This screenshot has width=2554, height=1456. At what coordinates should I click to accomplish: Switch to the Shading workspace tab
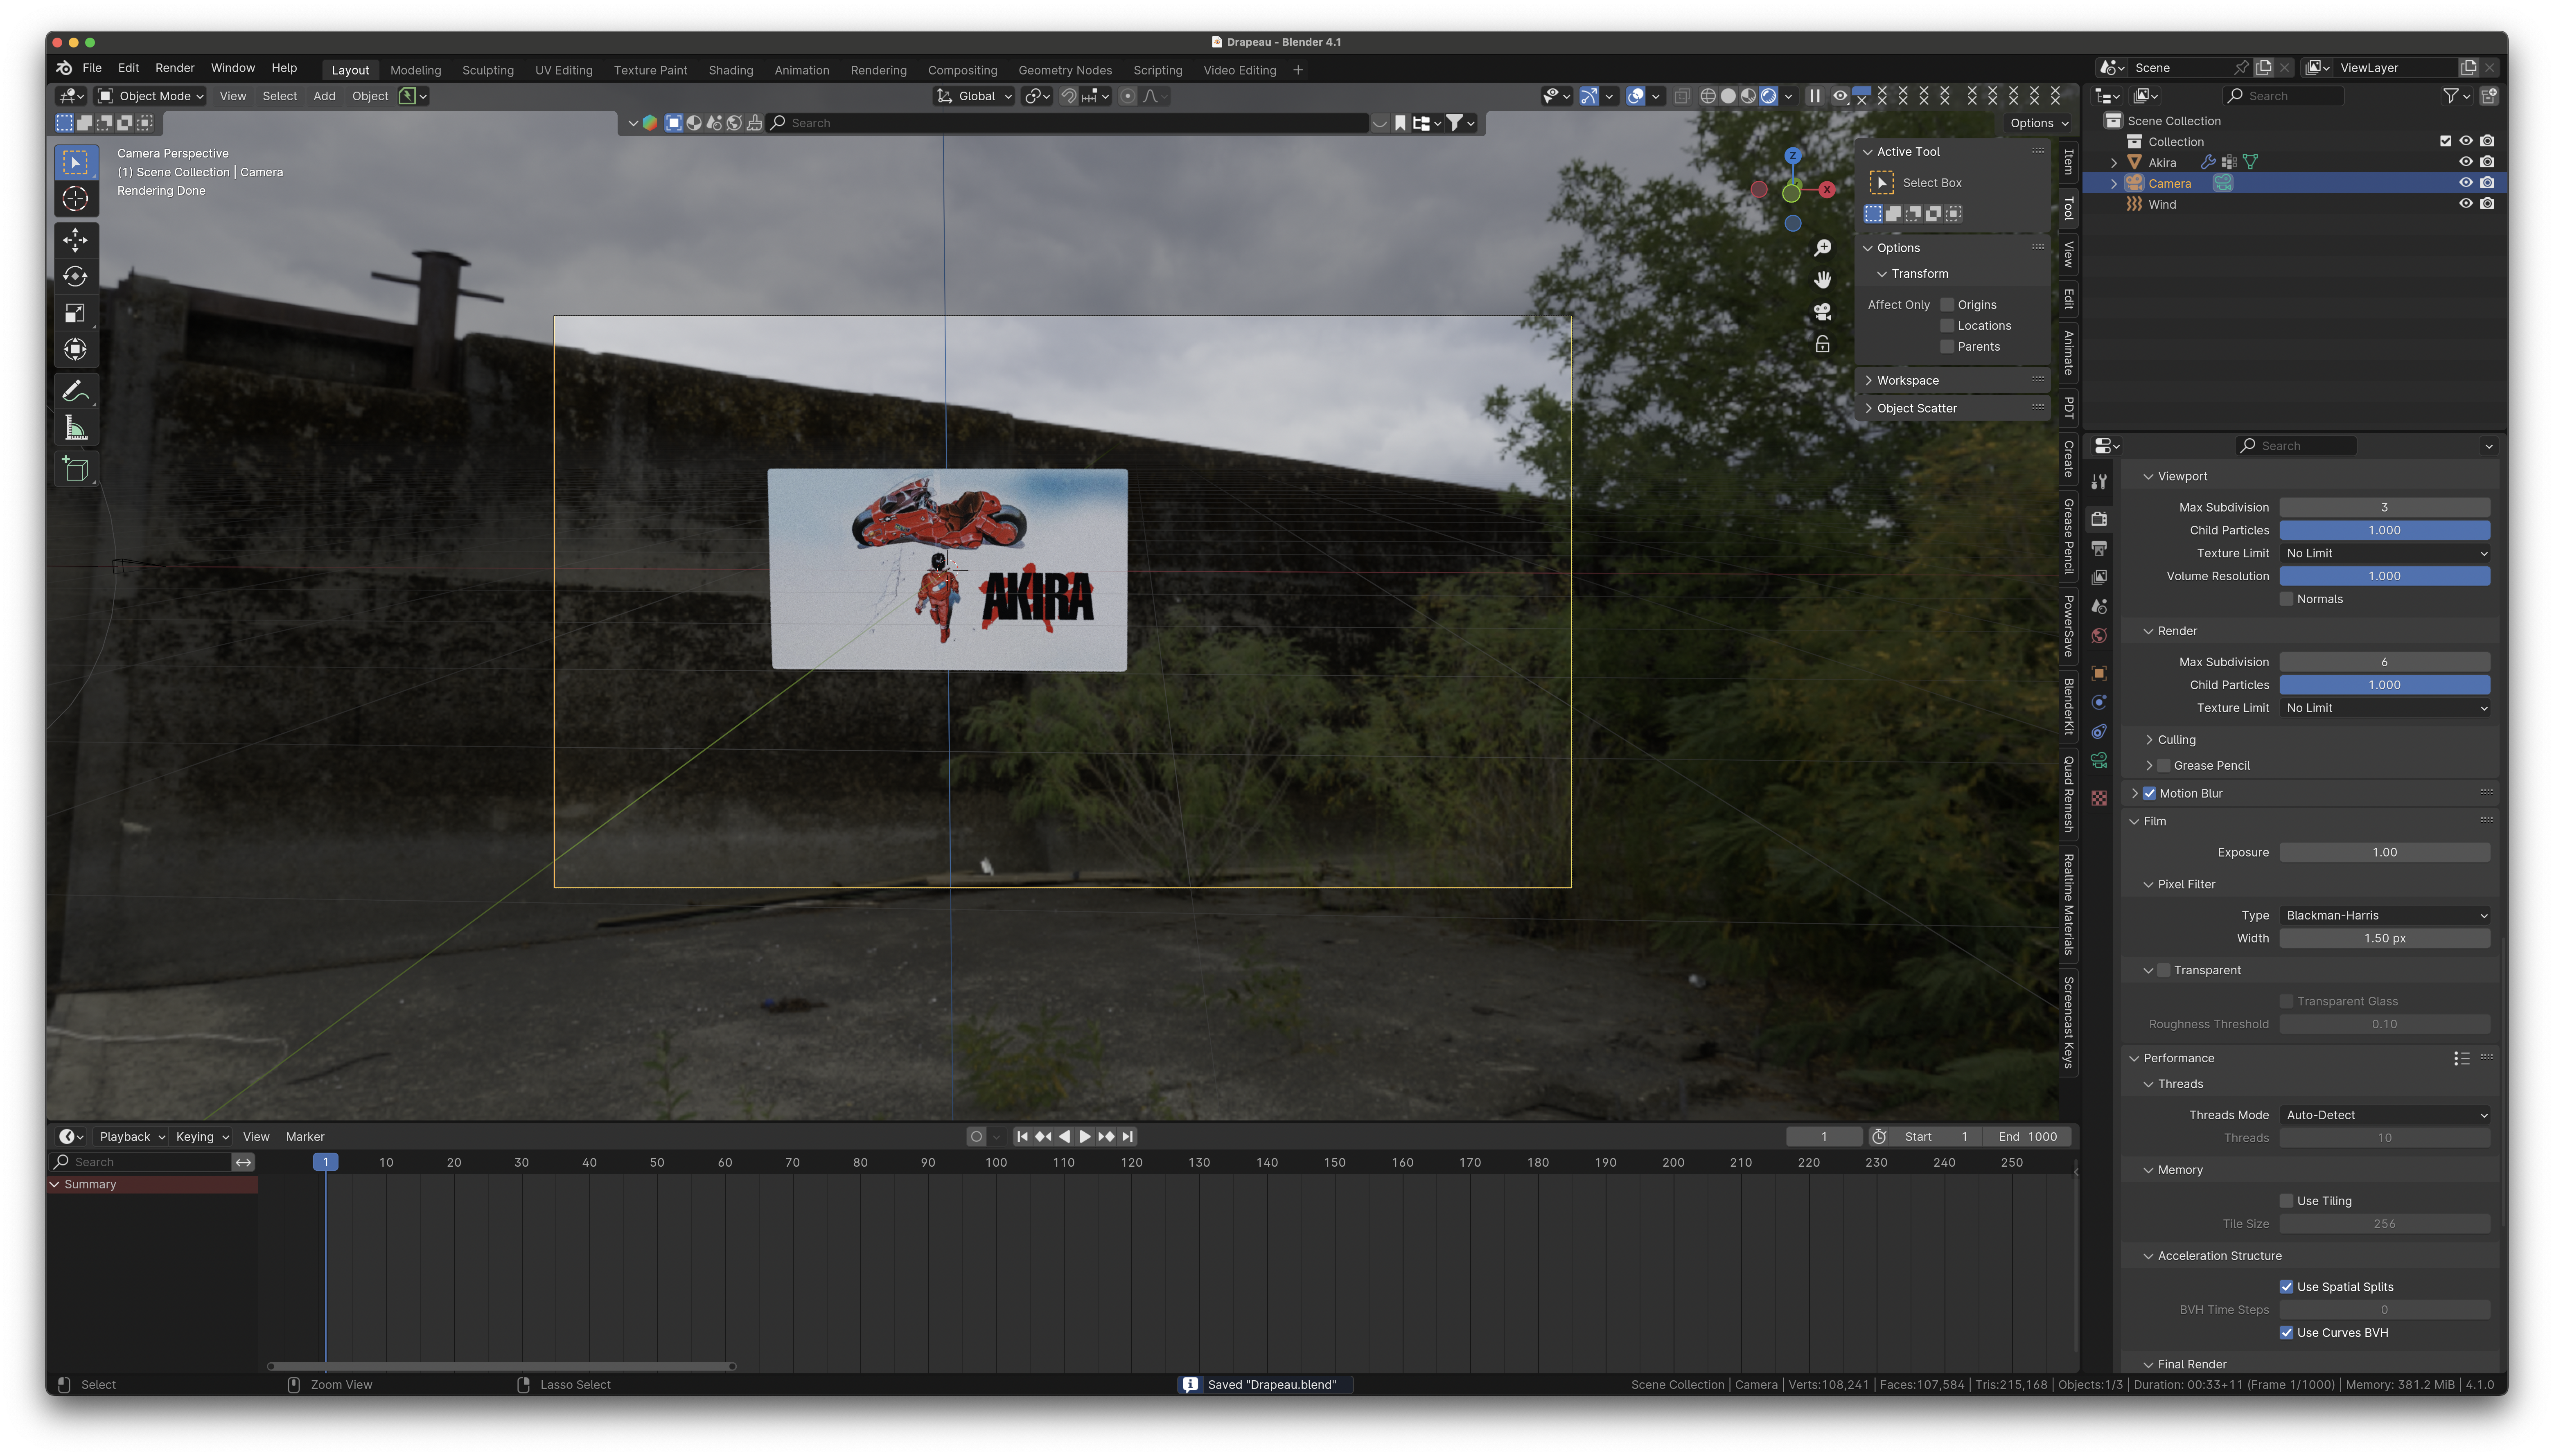[731, 70]
